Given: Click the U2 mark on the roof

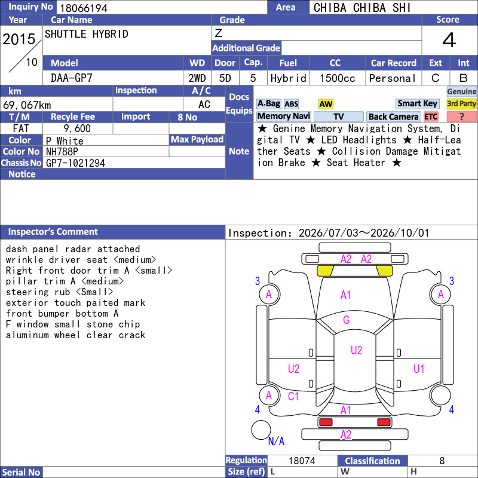Looking at the screenshot, I should [356, 350].
